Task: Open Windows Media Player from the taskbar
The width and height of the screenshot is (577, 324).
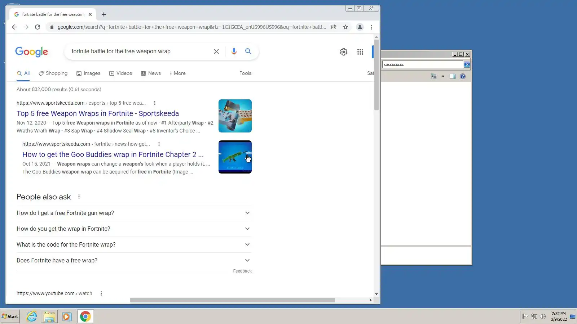Action: (x=67, y=316)
